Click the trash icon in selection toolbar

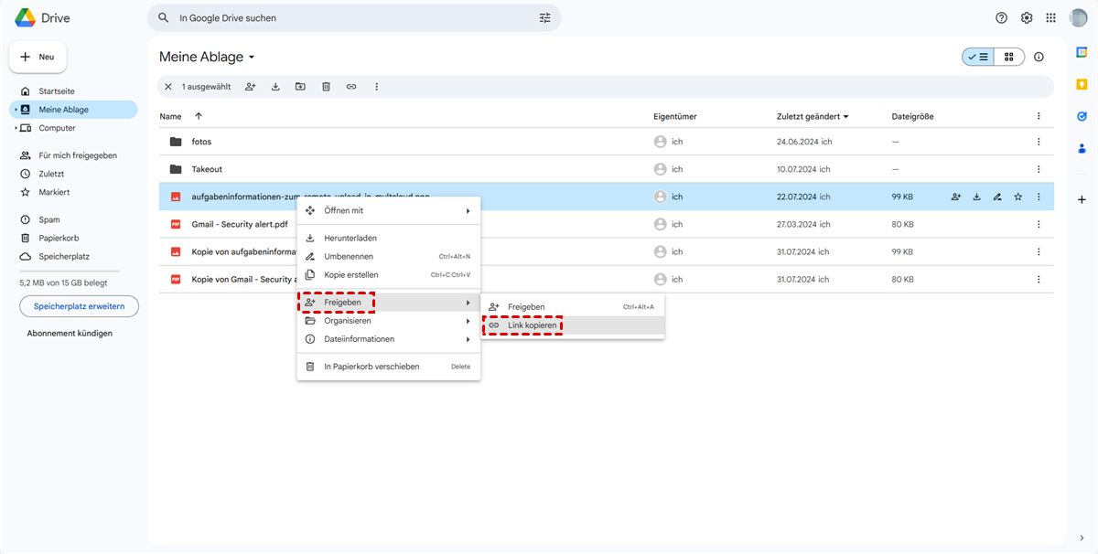[x=326, y=87]
